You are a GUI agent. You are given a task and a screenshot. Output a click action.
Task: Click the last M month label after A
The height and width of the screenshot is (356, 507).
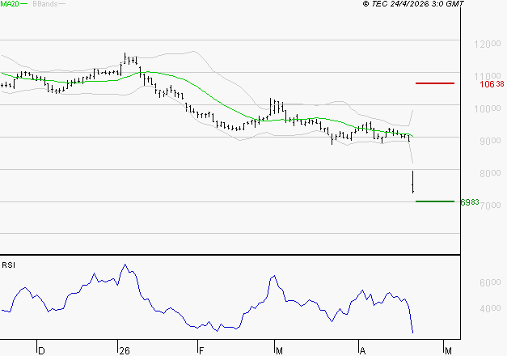(448, 351)
